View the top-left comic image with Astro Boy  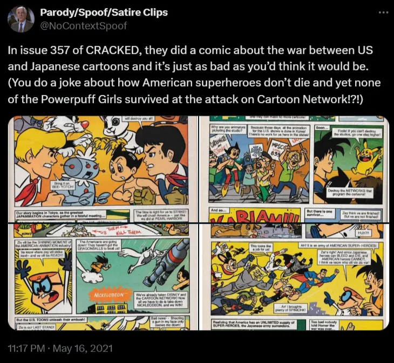103,169
